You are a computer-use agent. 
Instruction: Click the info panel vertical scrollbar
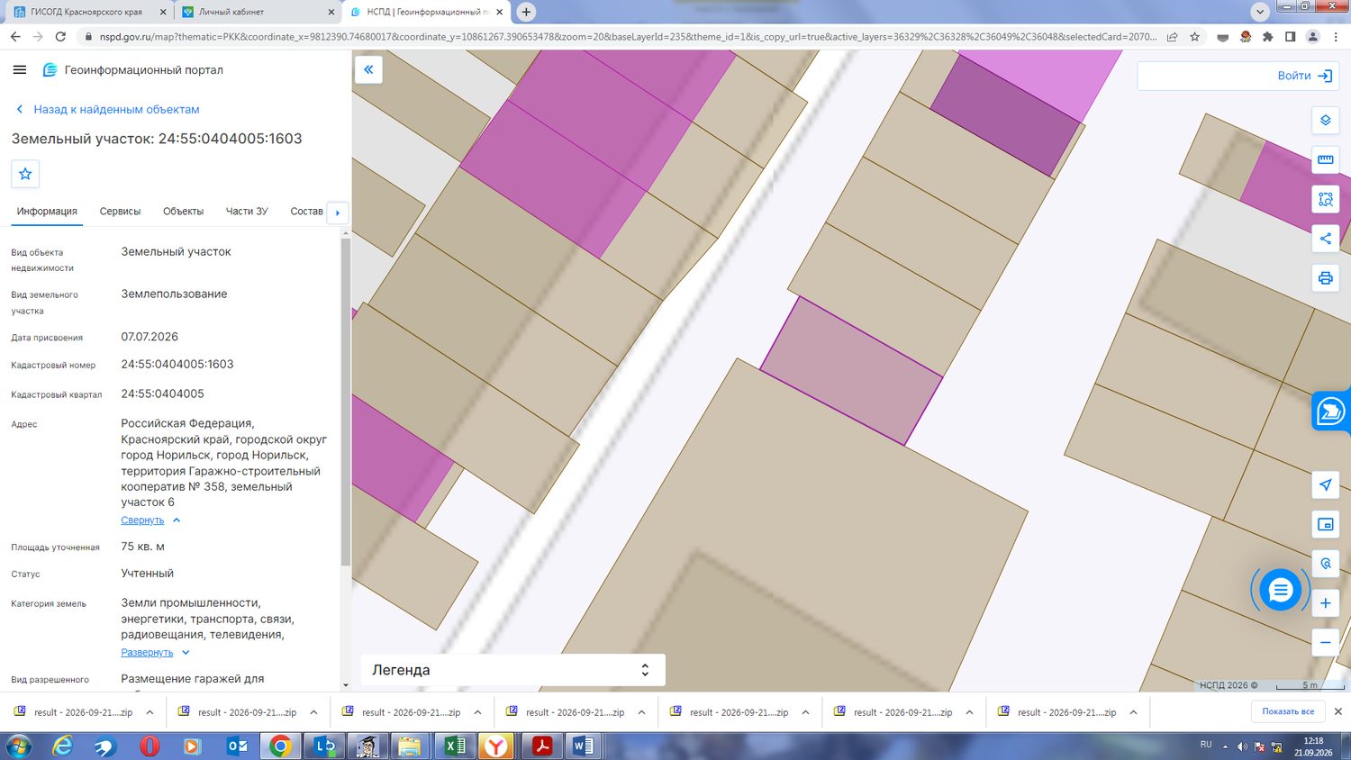click(x=345, y=401)
